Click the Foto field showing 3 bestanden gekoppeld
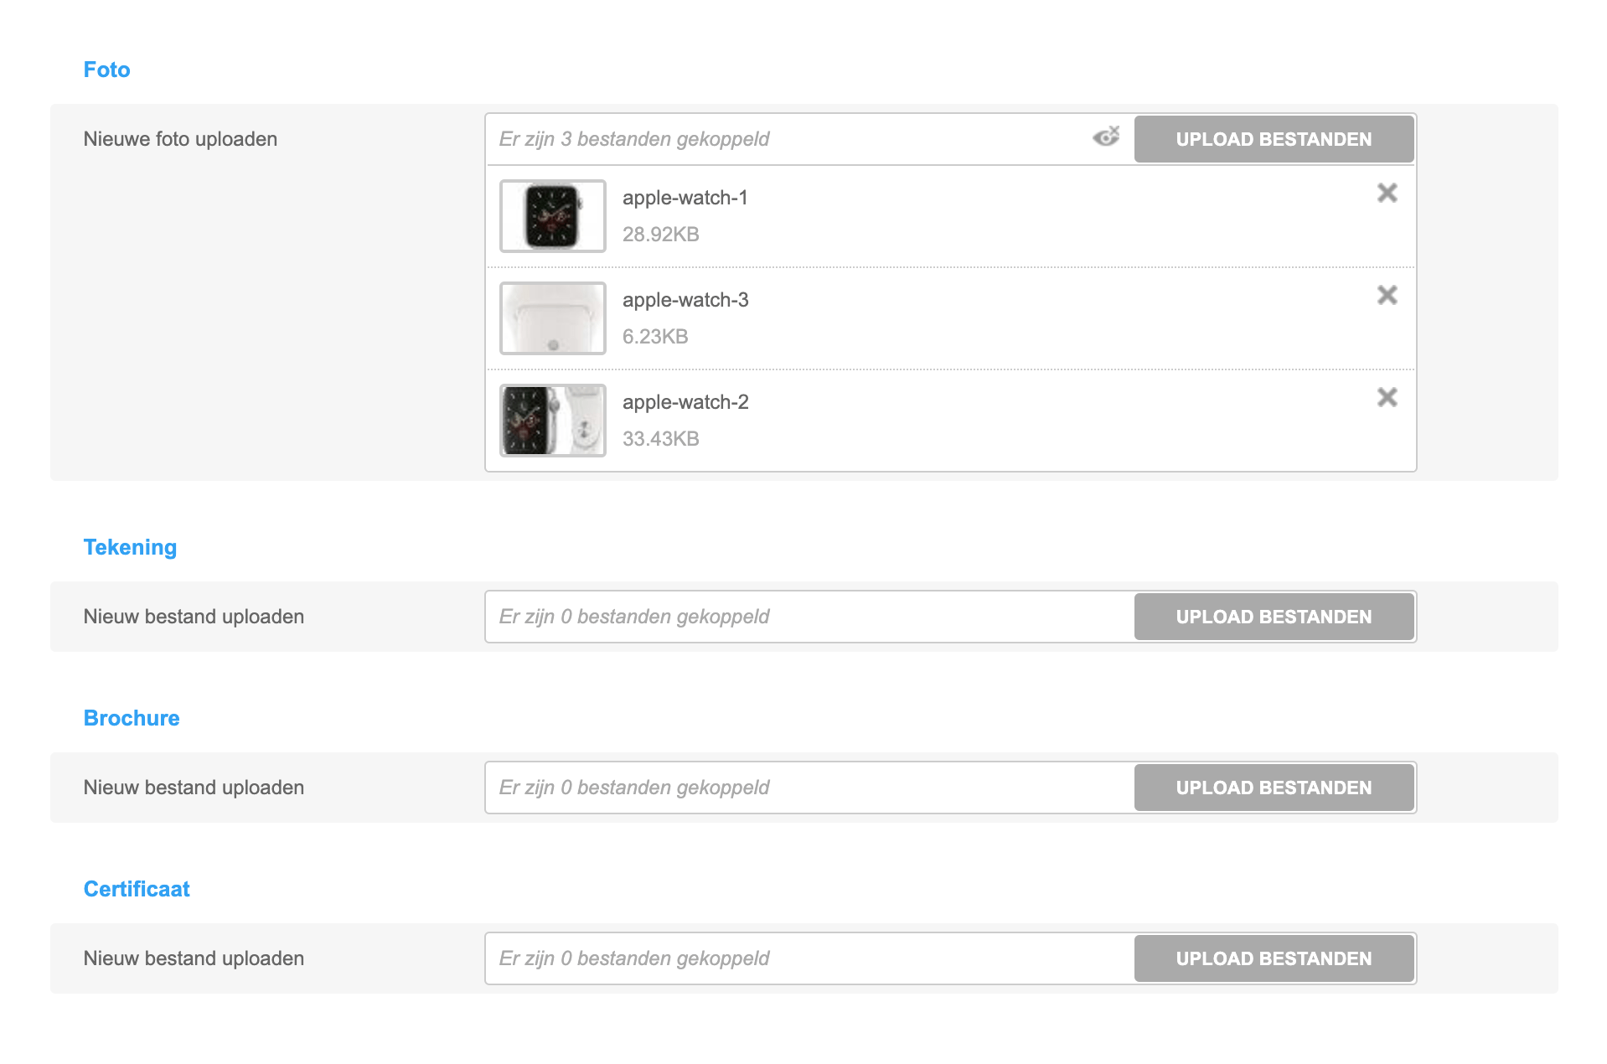1607x1064 pixels. [x=788, y=139]
